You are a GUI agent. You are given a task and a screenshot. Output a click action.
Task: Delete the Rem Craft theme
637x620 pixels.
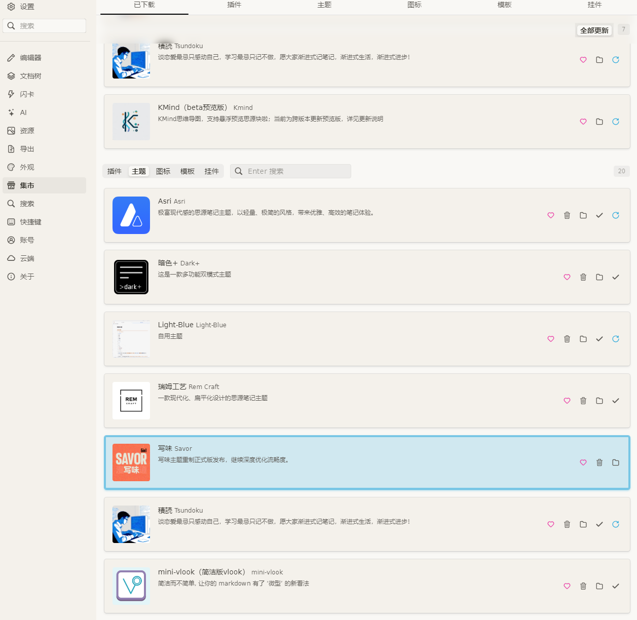[x=583, y=401]
